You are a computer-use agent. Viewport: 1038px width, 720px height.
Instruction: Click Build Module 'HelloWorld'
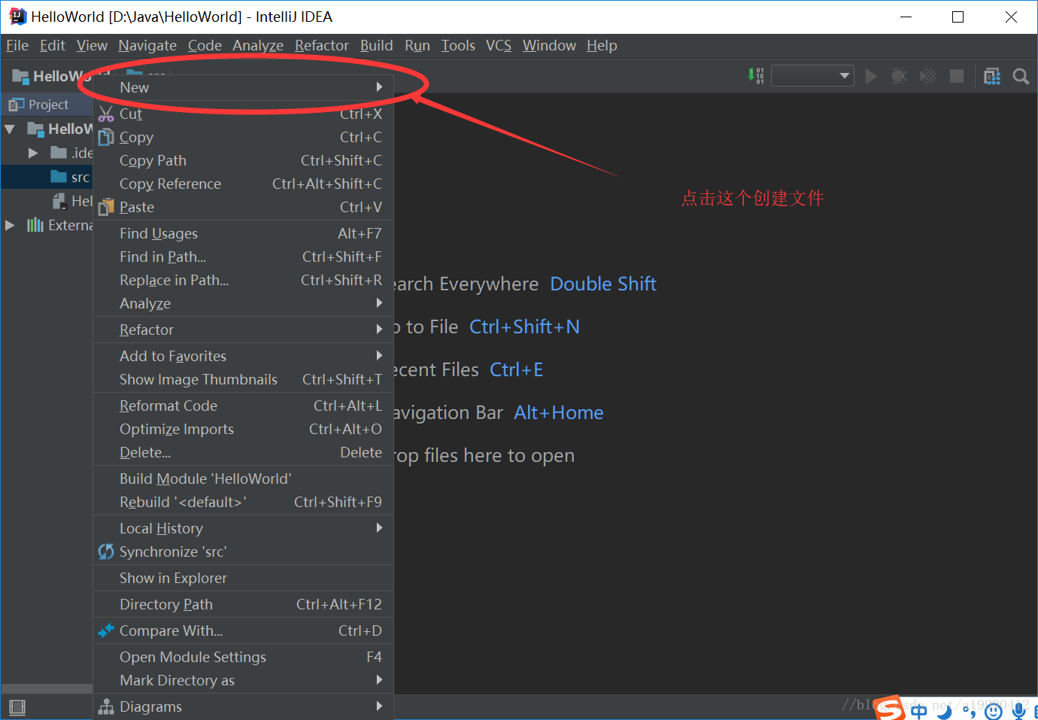pos(243,478)
